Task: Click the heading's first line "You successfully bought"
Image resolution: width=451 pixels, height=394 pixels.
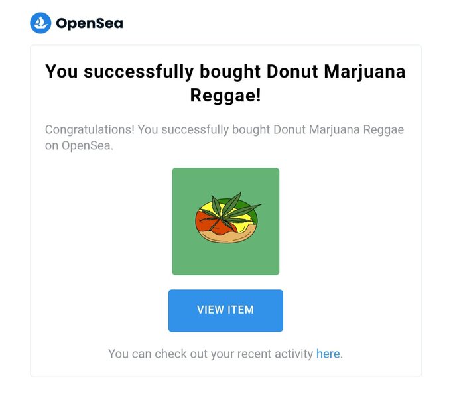Action: (x=153, y=72)
